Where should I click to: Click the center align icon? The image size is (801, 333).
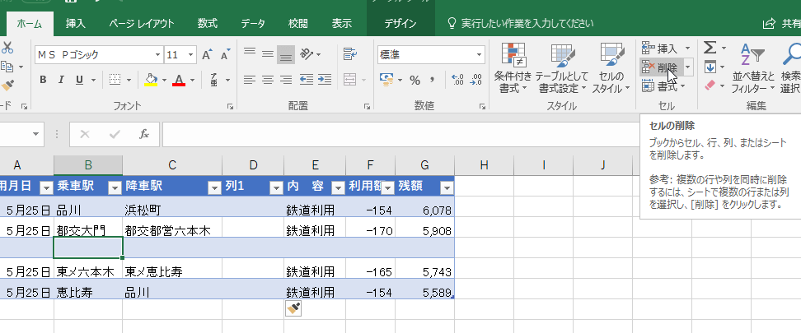click(267, 80)
